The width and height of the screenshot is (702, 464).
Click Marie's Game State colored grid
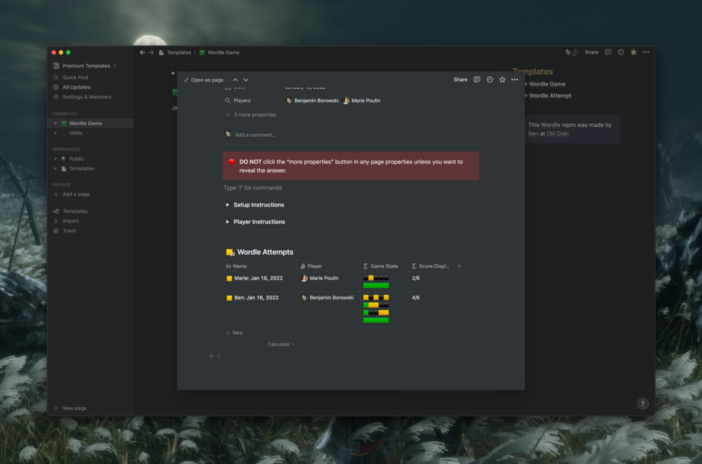[x=376, y=282]
